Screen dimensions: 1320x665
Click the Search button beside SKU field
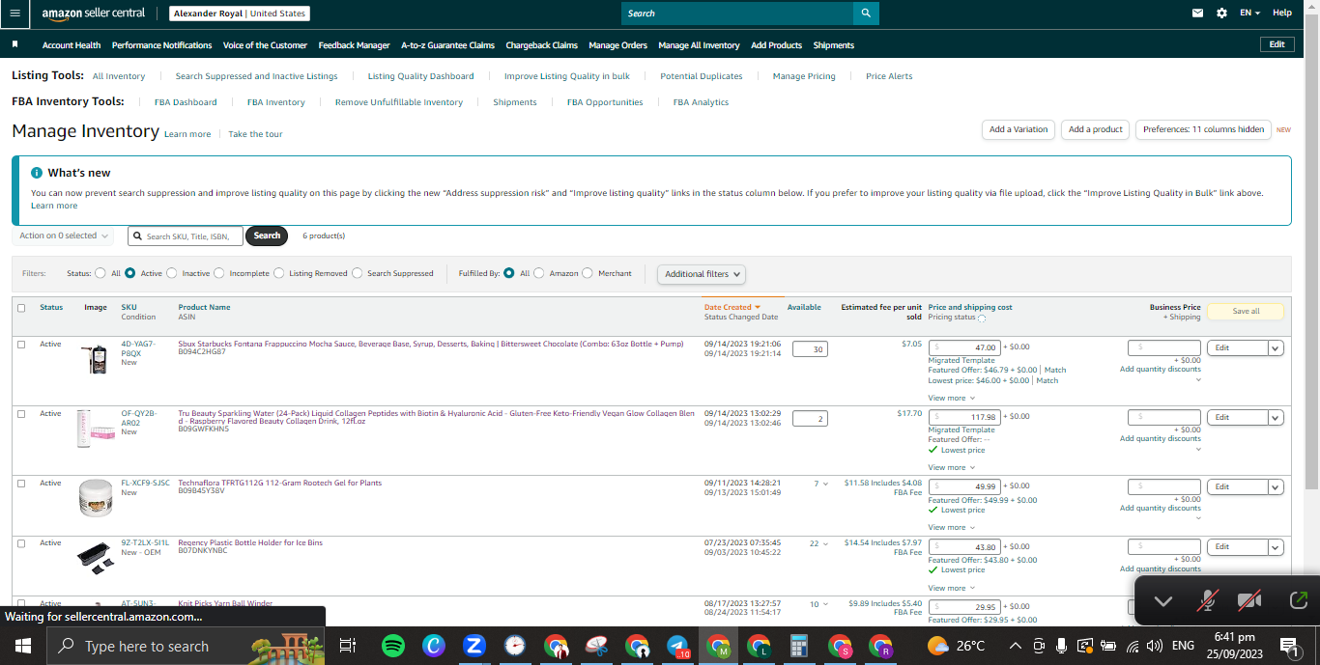click(267, 236)
